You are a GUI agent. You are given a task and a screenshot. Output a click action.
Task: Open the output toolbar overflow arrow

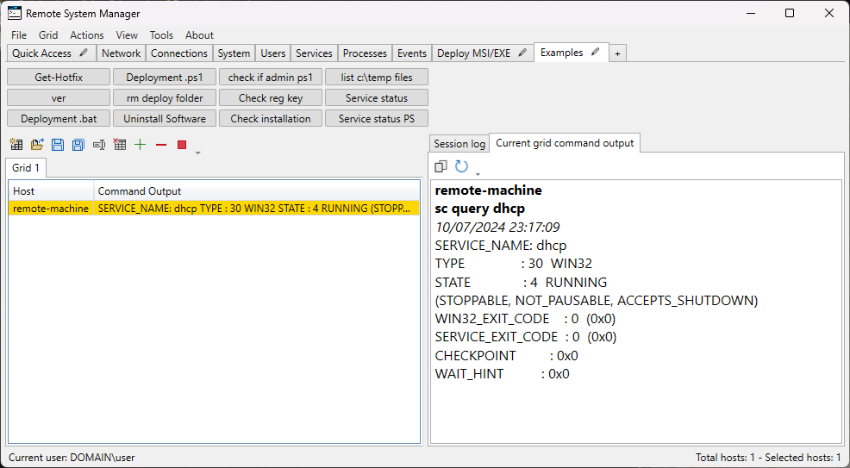(x=478, y=174)
